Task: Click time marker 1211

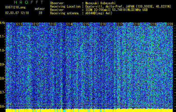Action: click(x=19, y=24)
